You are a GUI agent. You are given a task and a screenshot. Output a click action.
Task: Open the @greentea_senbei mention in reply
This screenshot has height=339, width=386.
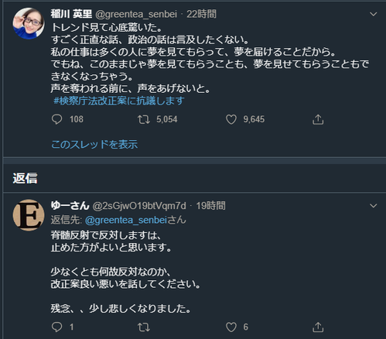(126, 220)
